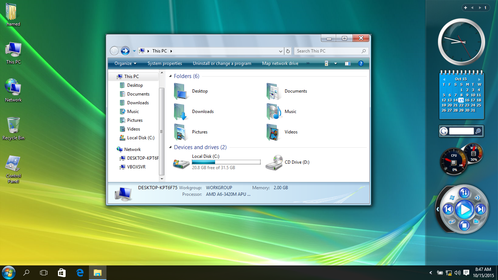
Task: Open the Organize dropdown menu
Action: pos(125,63)
